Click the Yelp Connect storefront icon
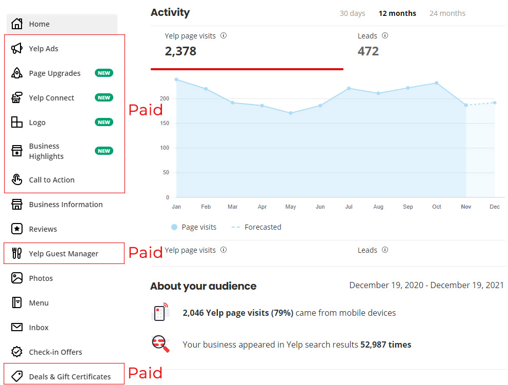Screen dimensions: 508x385 pyautogui.click(x=17, y=97)
